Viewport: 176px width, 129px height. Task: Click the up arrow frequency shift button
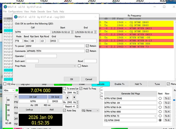[67, 97]
